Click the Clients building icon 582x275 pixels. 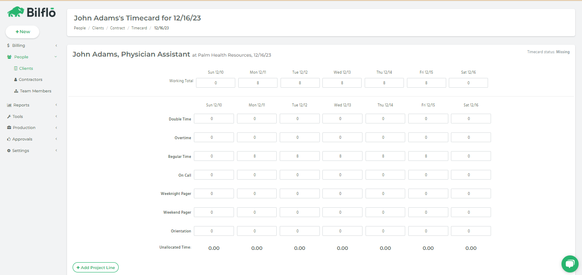pyautogui.click(x=16, y=69)
